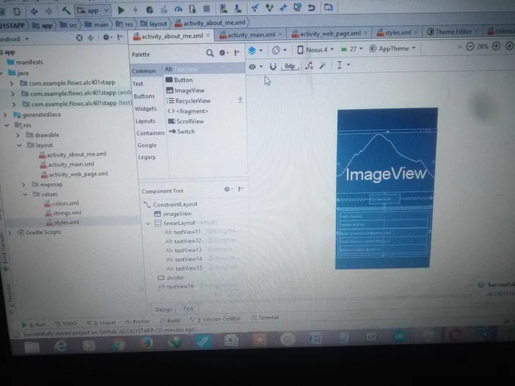The image size is (515, 386).
Task: Open the AppTheme dropdown
Action: 392,48
